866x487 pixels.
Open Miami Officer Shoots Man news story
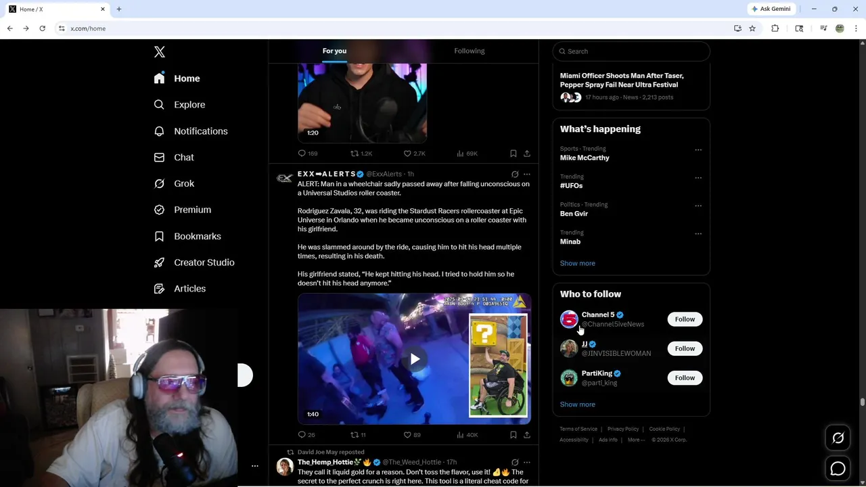pos(622,80)
